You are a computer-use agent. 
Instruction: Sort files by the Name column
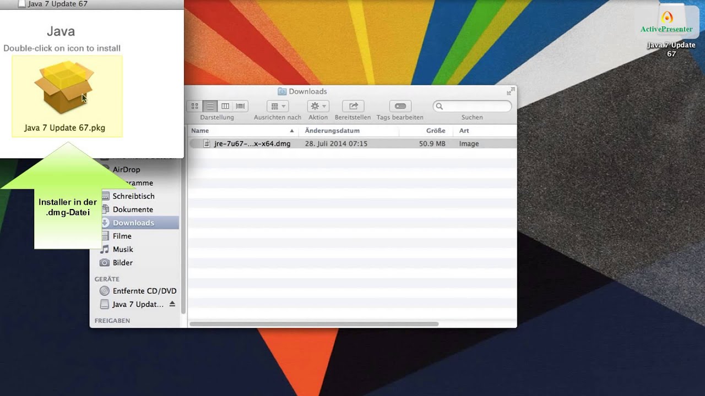243,131
